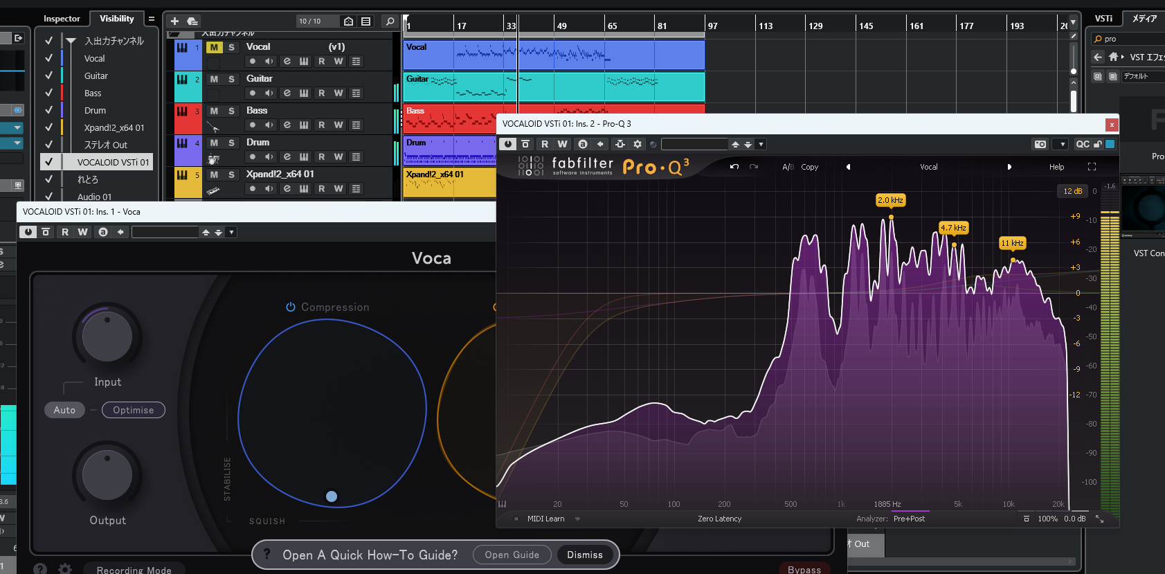This screenshot has height=574, width=1165.
Task: Go to previous preset in Pro-Q 3
Action: tap(848, 167)
